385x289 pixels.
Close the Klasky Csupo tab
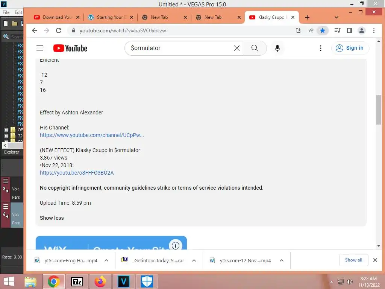293,17
